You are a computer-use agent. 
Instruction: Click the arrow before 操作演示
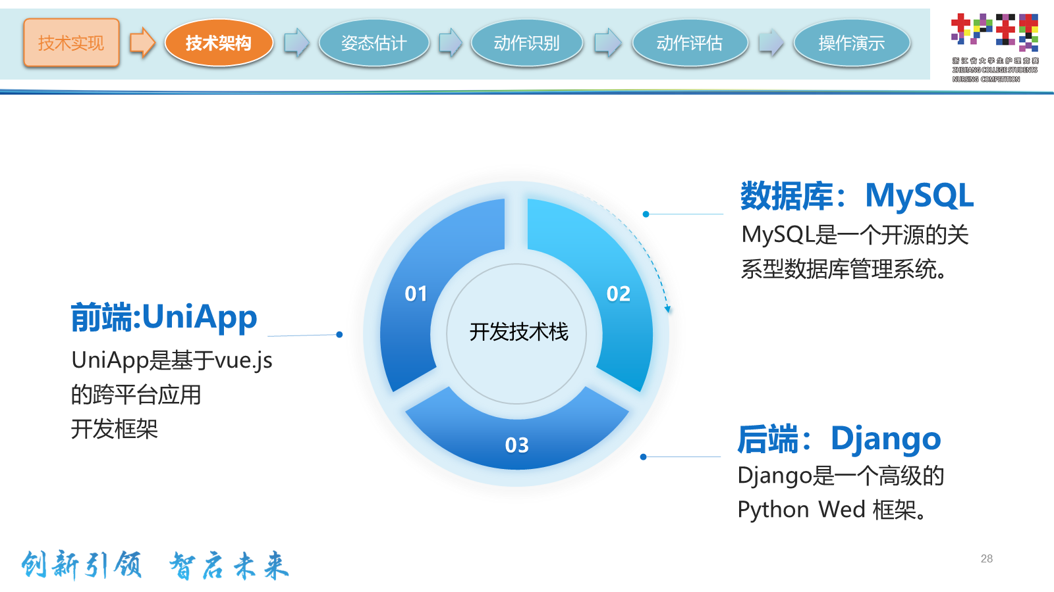pos(771,43)
